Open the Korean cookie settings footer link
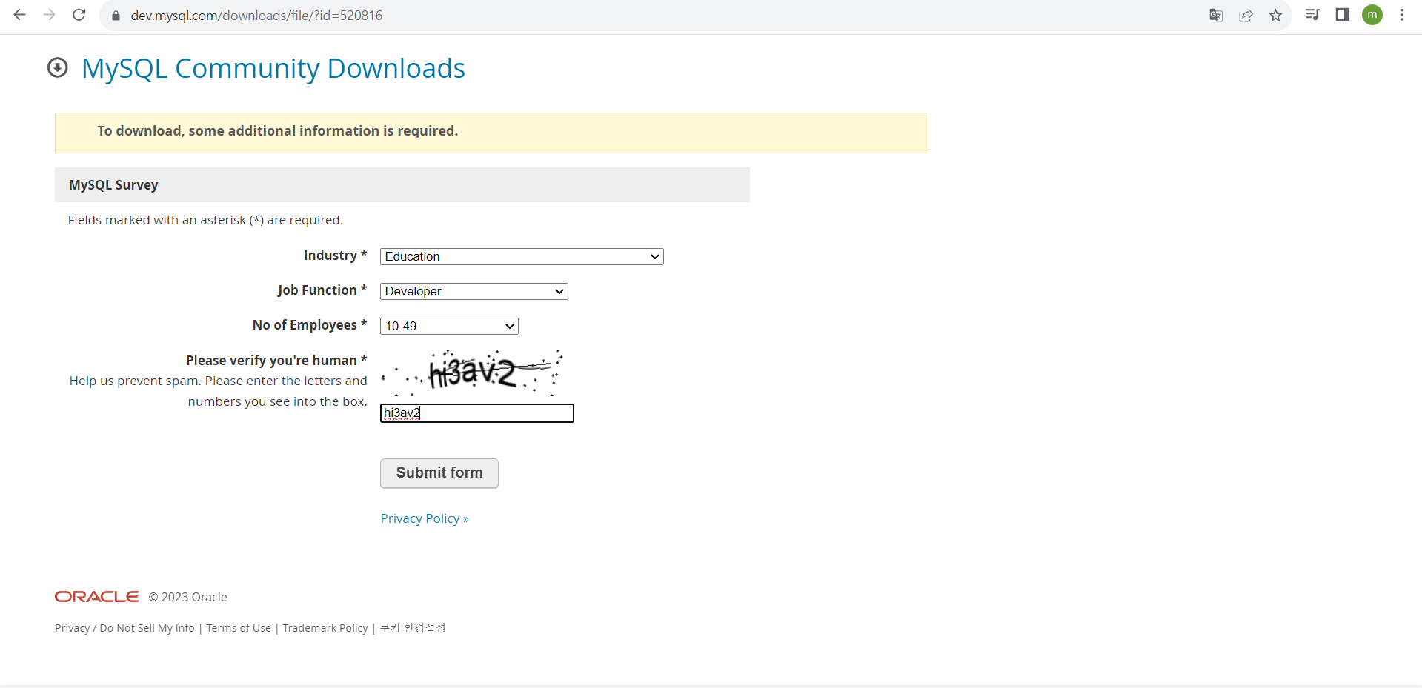This screenshot has width=1422, height=688. click(x=413, y=628)
